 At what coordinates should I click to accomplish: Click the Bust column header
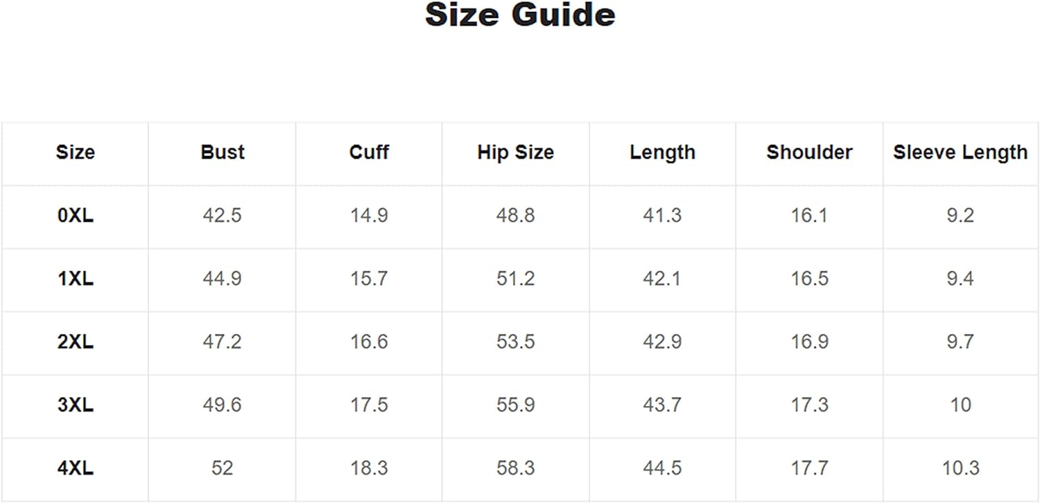(223, 152)
